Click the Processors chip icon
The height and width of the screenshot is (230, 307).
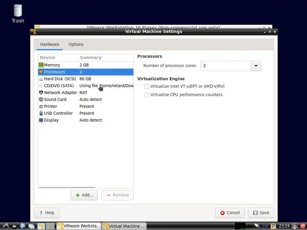(41, 72)
